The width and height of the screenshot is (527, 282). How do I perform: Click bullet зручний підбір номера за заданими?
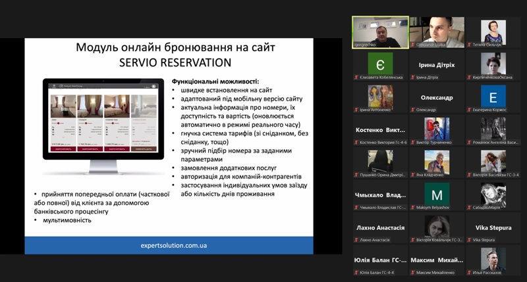pyautogui.click(x=236, y=155)
